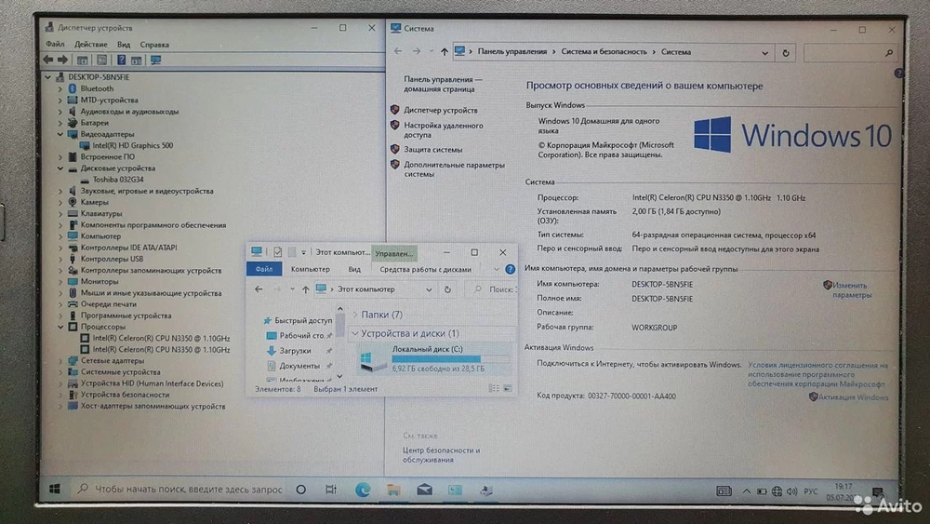Open File Explorer from the taskbar
930x524 pixels.
pyautogui.click(x=393, y=490)
